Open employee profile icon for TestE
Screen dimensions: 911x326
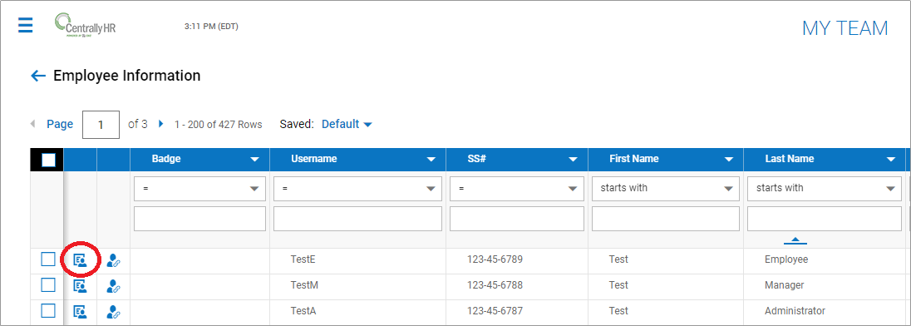(x=80, y=261)
